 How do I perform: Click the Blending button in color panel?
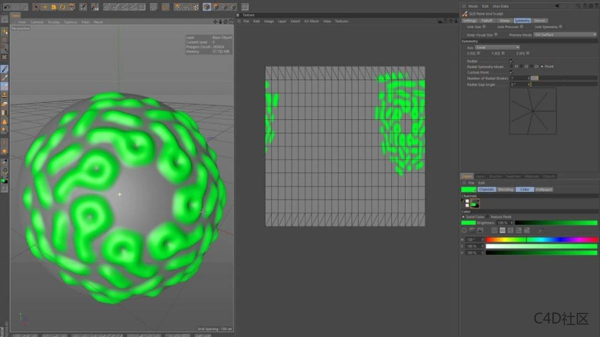[x=505, y=190]
